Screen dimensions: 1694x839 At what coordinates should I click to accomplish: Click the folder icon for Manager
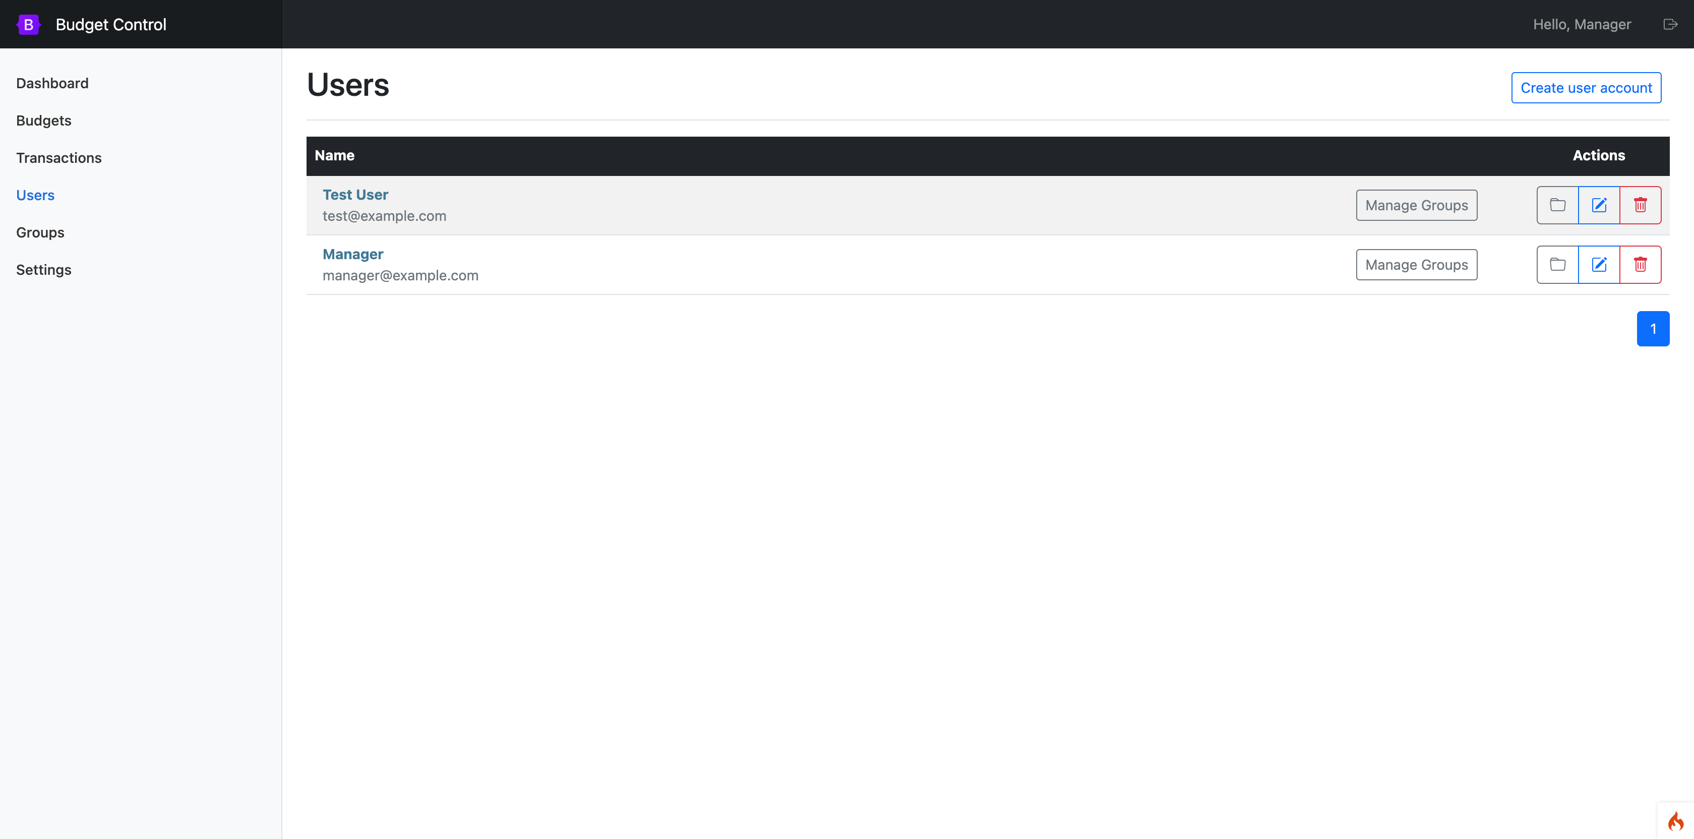point(1557,264)
